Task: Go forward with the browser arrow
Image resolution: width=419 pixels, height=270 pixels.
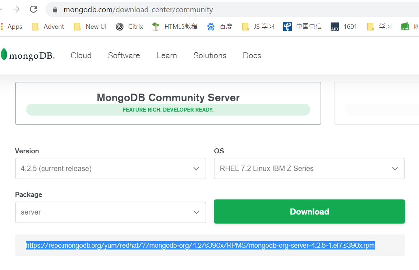Action: click(x=16, y=9)
